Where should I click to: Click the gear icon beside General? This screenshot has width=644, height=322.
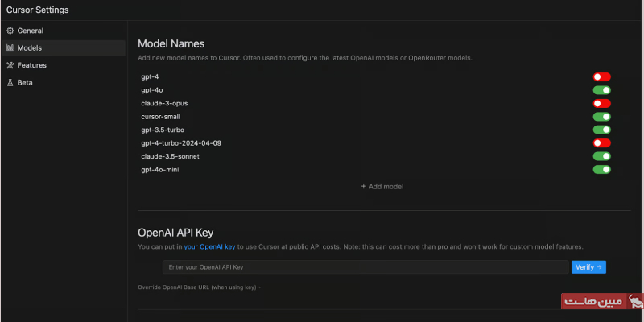pyautogui.click(x=10, y=31)
